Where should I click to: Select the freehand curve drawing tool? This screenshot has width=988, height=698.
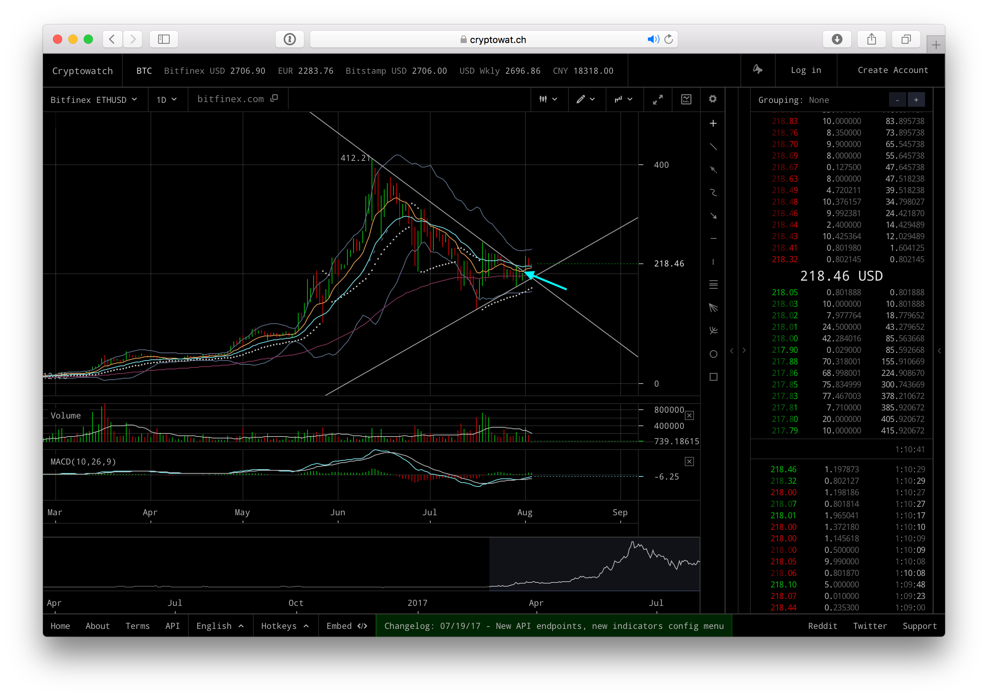point(713,192)
